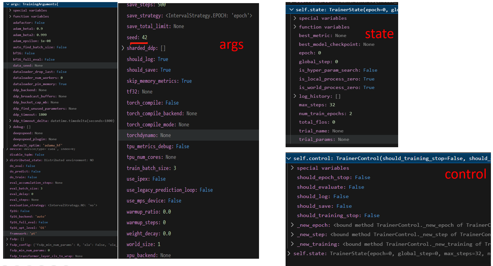
Task: Expand the _new_training bound method
Action: coord(292,244)
